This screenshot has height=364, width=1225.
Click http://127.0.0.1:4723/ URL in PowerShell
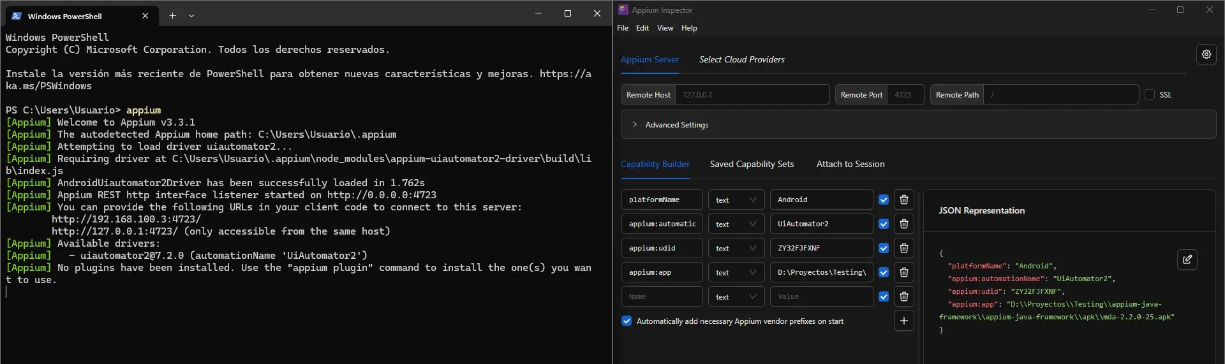[x=115, y=231]
